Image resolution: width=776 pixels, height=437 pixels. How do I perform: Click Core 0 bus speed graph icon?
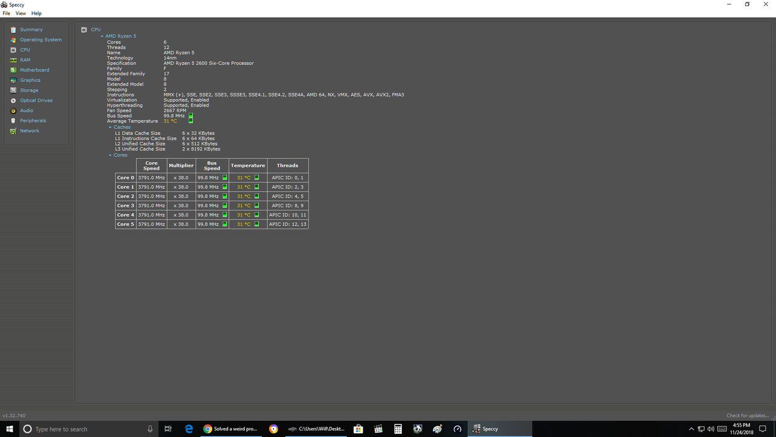click(x=224, y=178)
